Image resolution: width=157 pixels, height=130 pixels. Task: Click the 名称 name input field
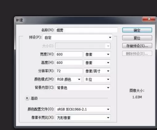pos(86,30)
